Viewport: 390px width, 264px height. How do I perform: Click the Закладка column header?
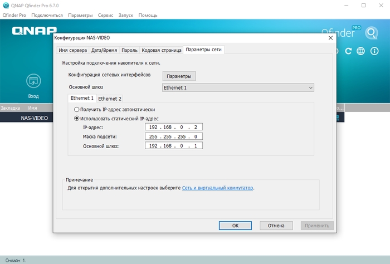point(10,108)
